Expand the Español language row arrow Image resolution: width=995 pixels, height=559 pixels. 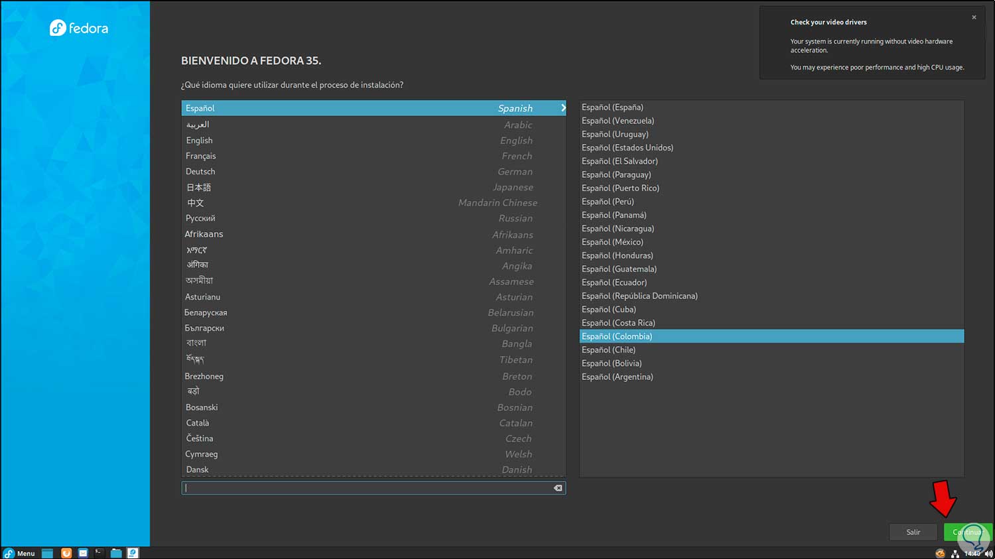563,108
